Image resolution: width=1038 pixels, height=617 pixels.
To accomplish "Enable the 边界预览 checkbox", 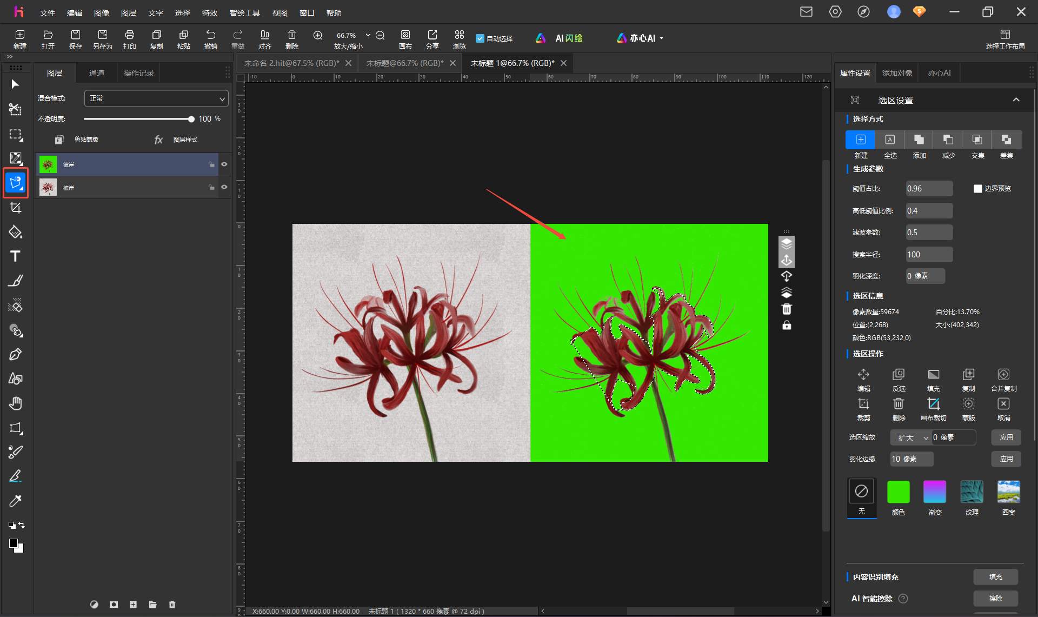I will click(977, 189).
